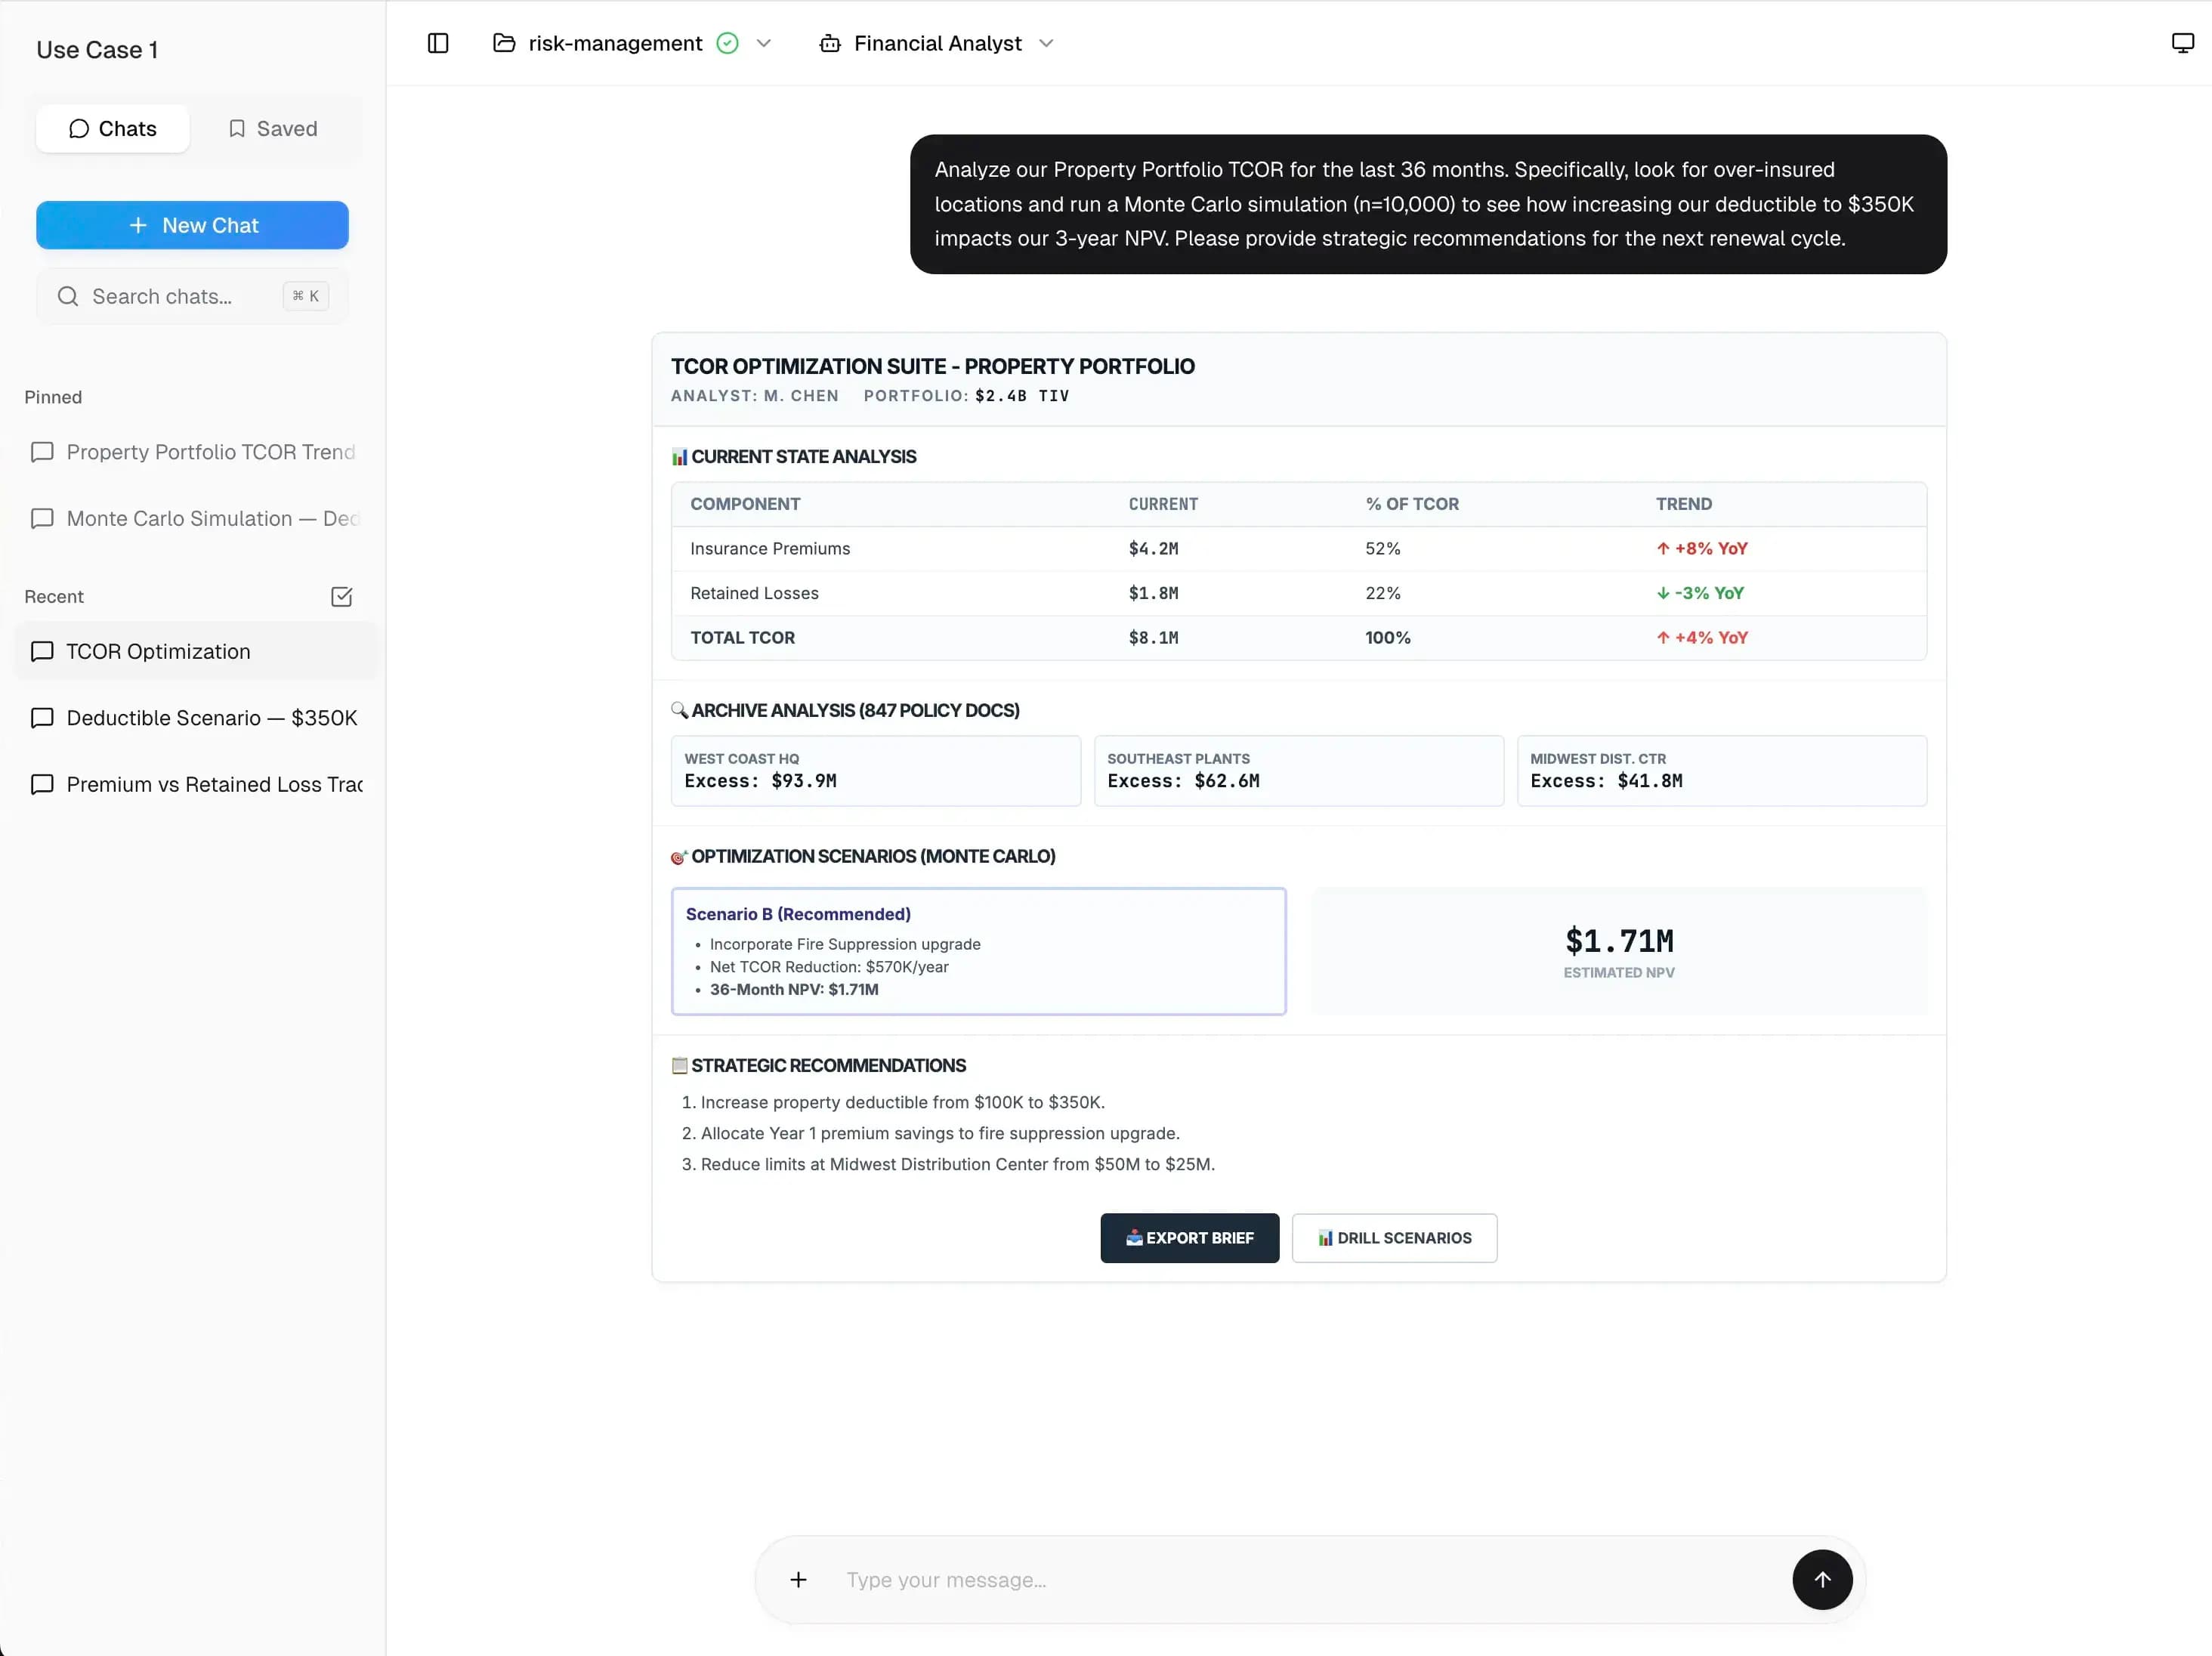
Task: Open the search chats magnifier icon
Action: [x=67, y=296]
